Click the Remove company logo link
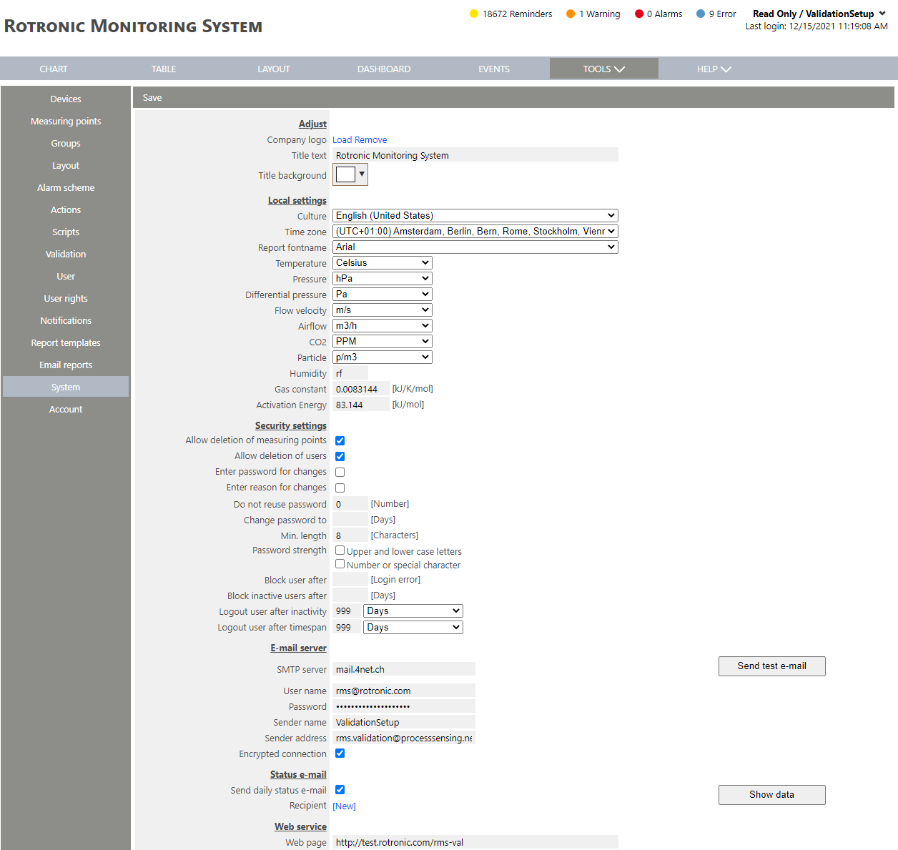Viewport: 898px width, 850px height. point(371,139)
